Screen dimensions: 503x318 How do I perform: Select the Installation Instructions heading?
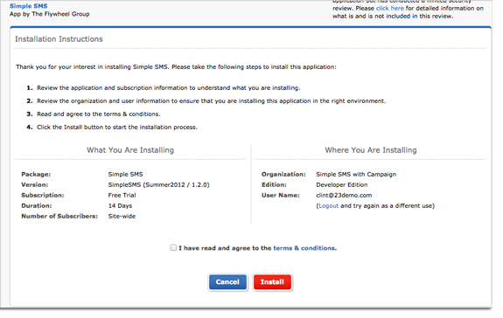[59, 39]
